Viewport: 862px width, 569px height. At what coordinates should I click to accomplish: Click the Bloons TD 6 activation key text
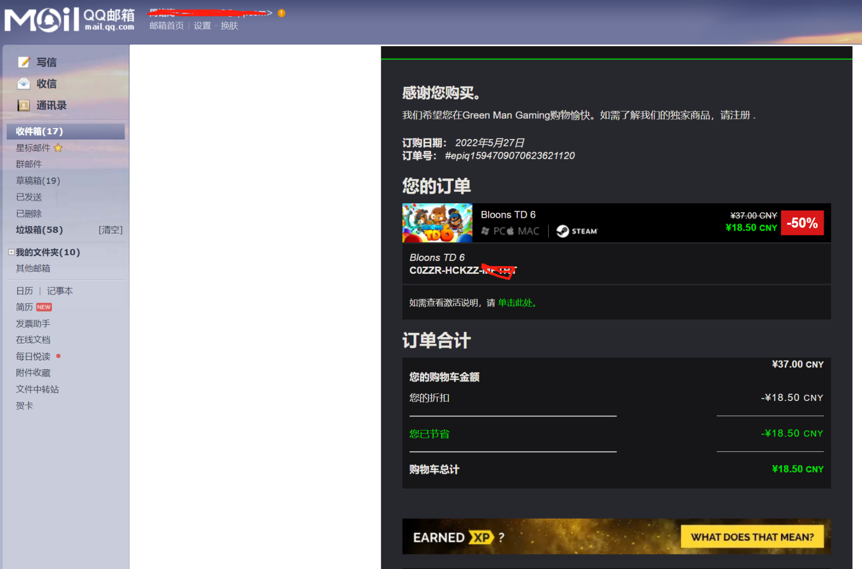pos(463,270)
